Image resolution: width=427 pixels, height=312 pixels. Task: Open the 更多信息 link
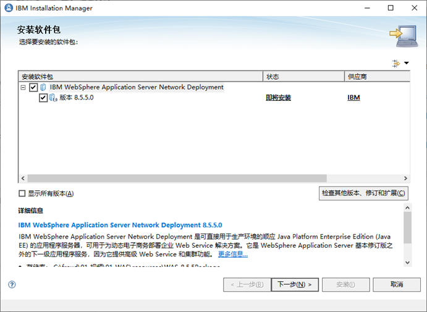pyautogui.click(x=233, y=255)
